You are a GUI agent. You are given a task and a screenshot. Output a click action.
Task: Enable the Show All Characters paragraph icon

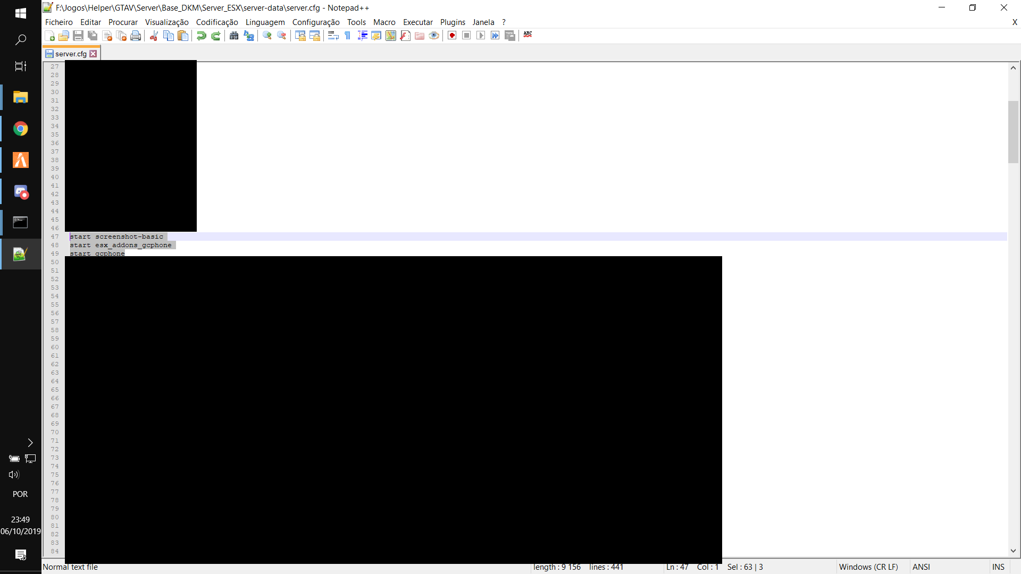coord(347,35)
